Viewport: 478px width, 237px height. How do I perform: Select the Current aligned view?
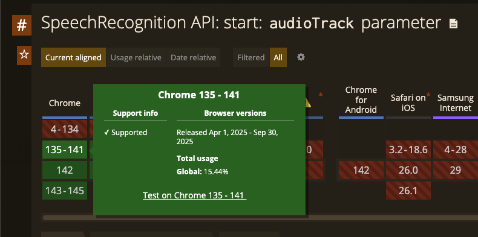coord(73,57)
